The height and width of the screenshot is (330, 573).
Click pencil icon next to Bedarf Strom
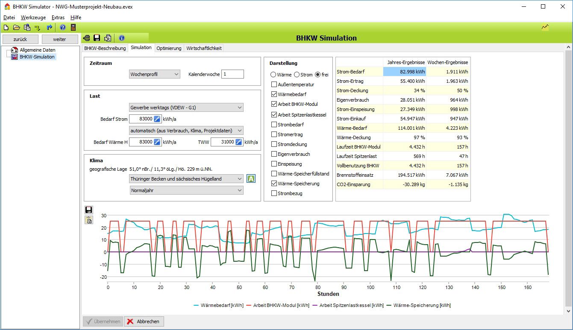pos(157,119)
